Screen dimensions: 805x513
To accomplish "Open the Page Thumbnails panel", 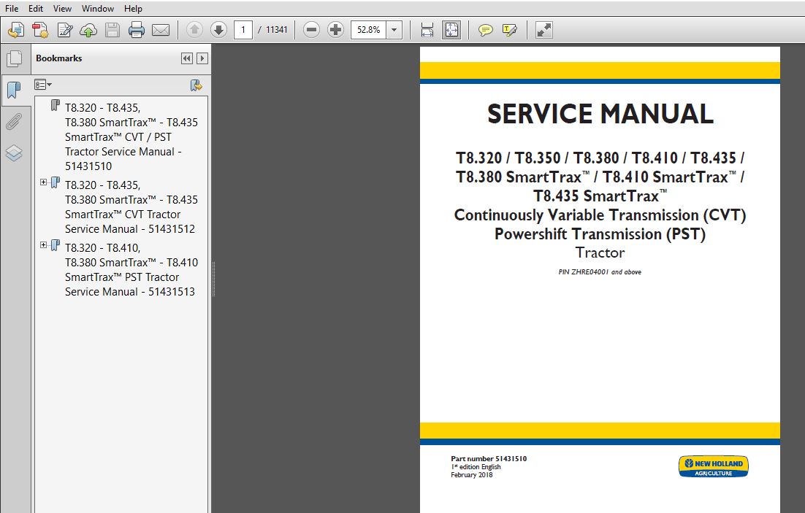I will (15, 58).
